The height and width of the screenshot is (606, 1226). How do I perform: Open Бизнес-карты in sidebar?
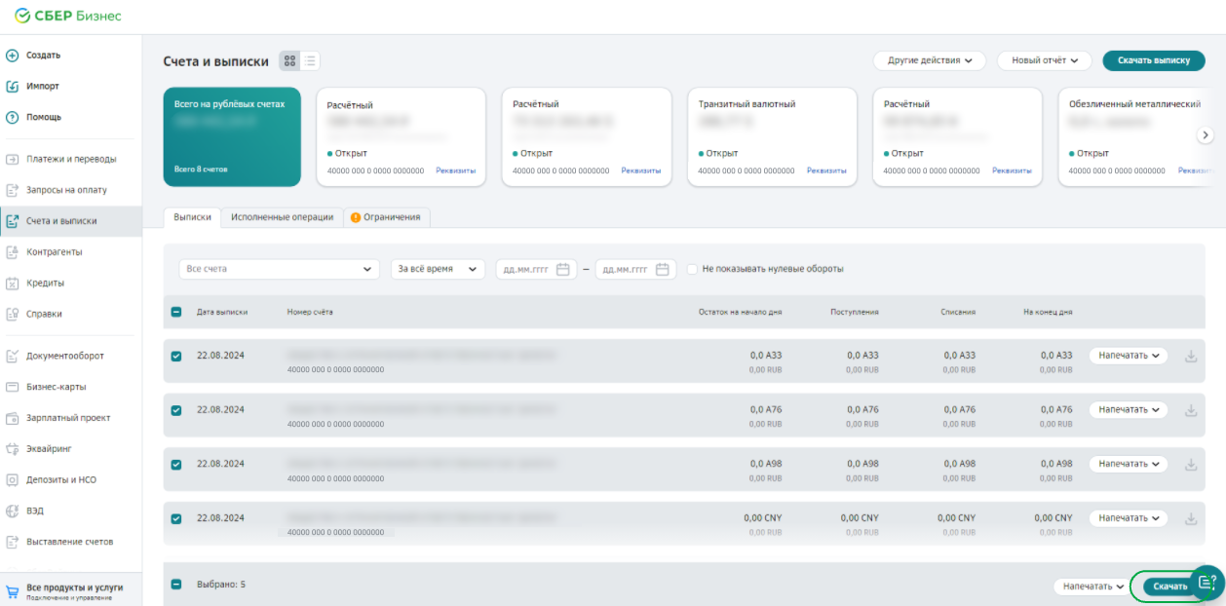click(56, 387)
